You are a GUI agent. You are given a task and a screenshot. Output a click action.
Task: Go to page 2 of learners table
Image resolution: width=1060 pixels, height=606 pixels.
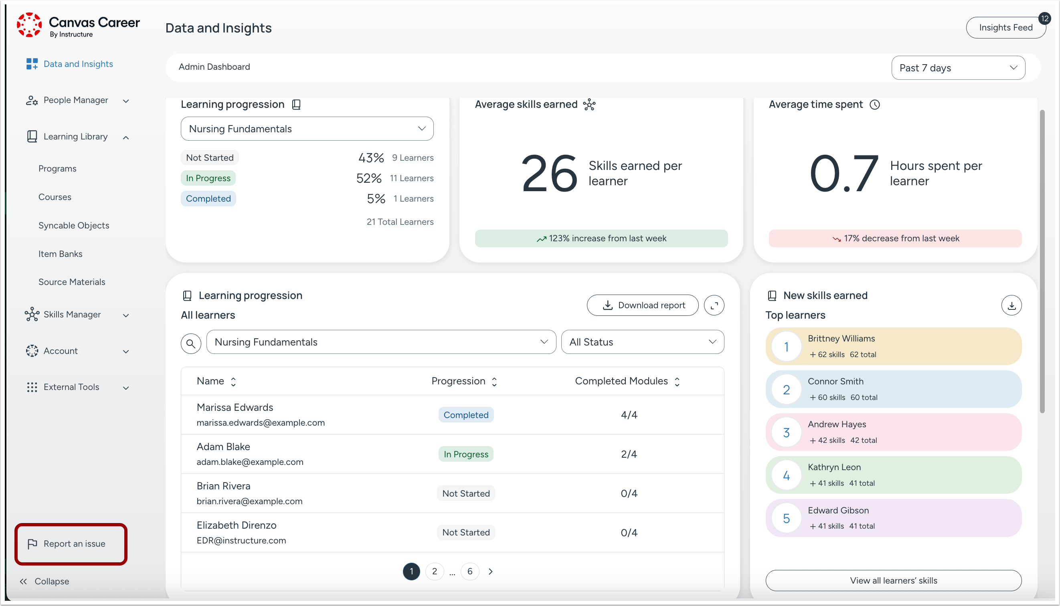point(434,572)
